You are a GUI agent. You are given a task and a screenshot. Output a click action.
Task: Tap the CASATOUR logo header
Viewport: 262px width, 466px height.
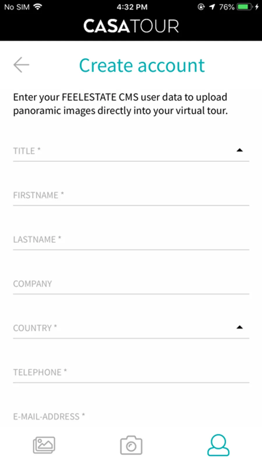(131, 26)
